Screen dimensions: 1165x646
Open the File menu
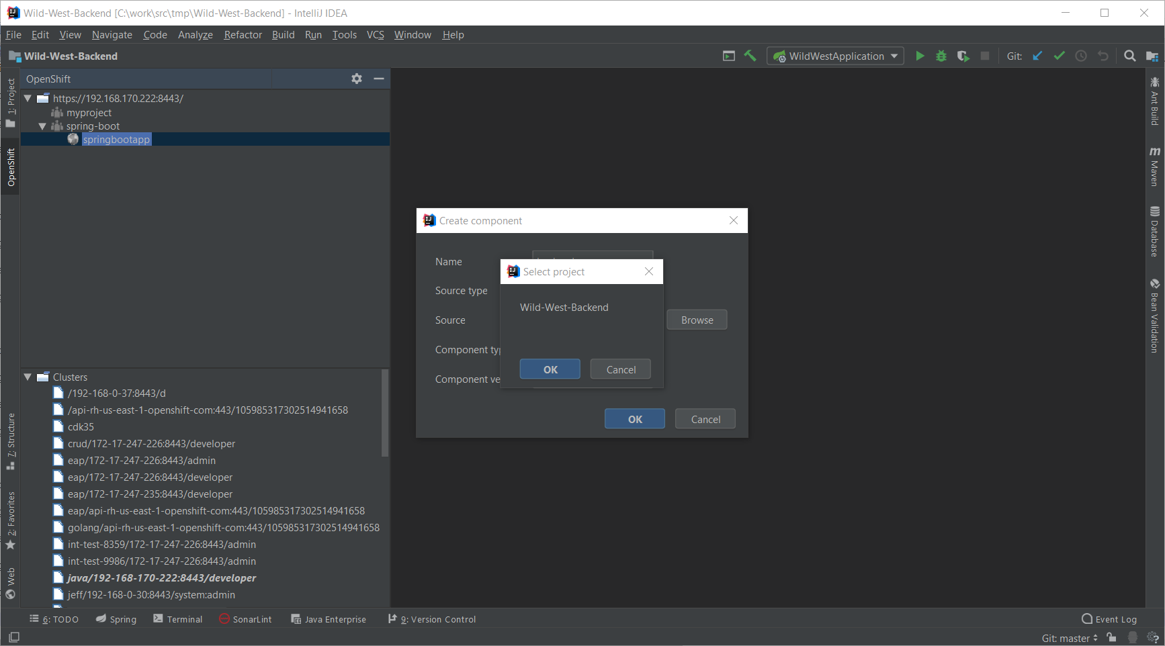[x=13, y=35]
